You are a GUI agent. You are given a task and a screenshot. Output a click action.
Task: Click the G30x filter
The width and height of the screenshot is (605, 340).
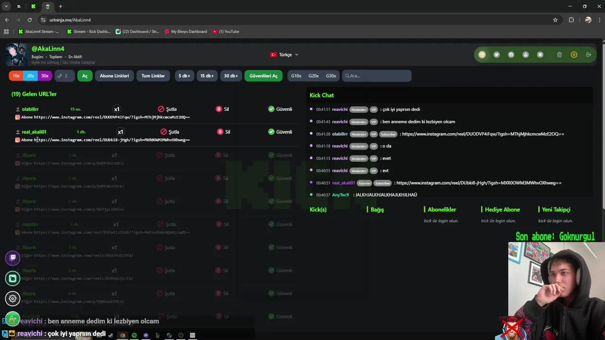pyautogui.click(x=331, y=76)
